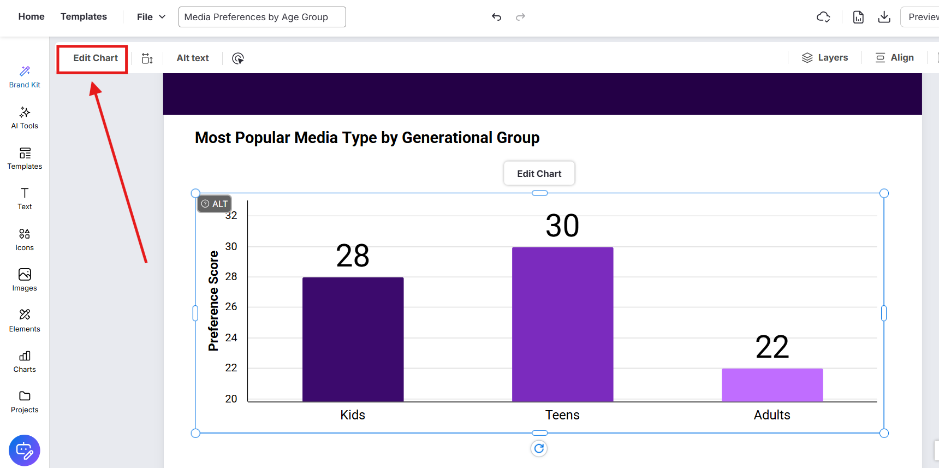Screen dimensions: 939x468
Task: Open the Projects folder
Action: tap(25, 402)
